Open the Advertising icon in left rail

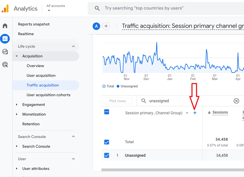click(5, 64)
